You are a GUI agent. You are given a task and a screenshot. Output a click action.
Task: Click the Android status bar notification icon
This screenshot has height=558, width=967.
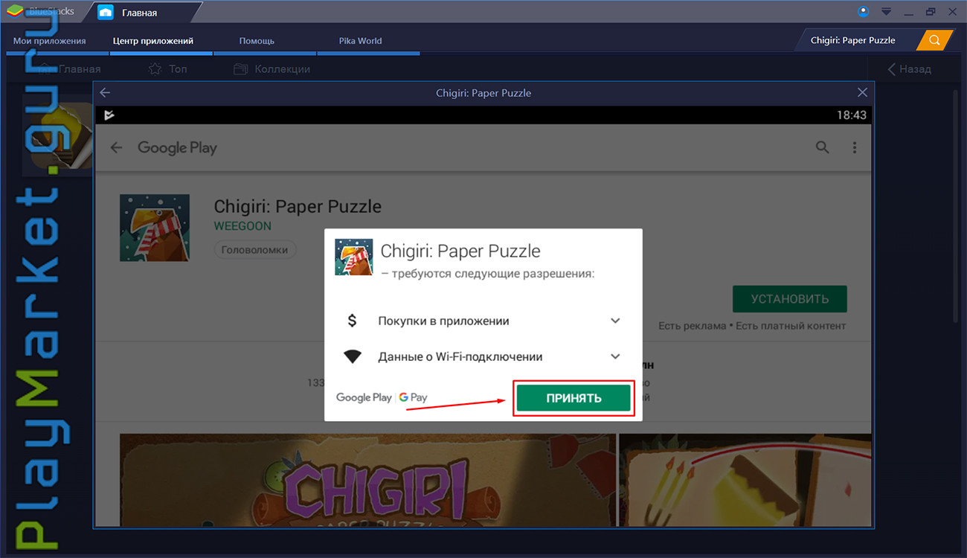pos(109,115)
